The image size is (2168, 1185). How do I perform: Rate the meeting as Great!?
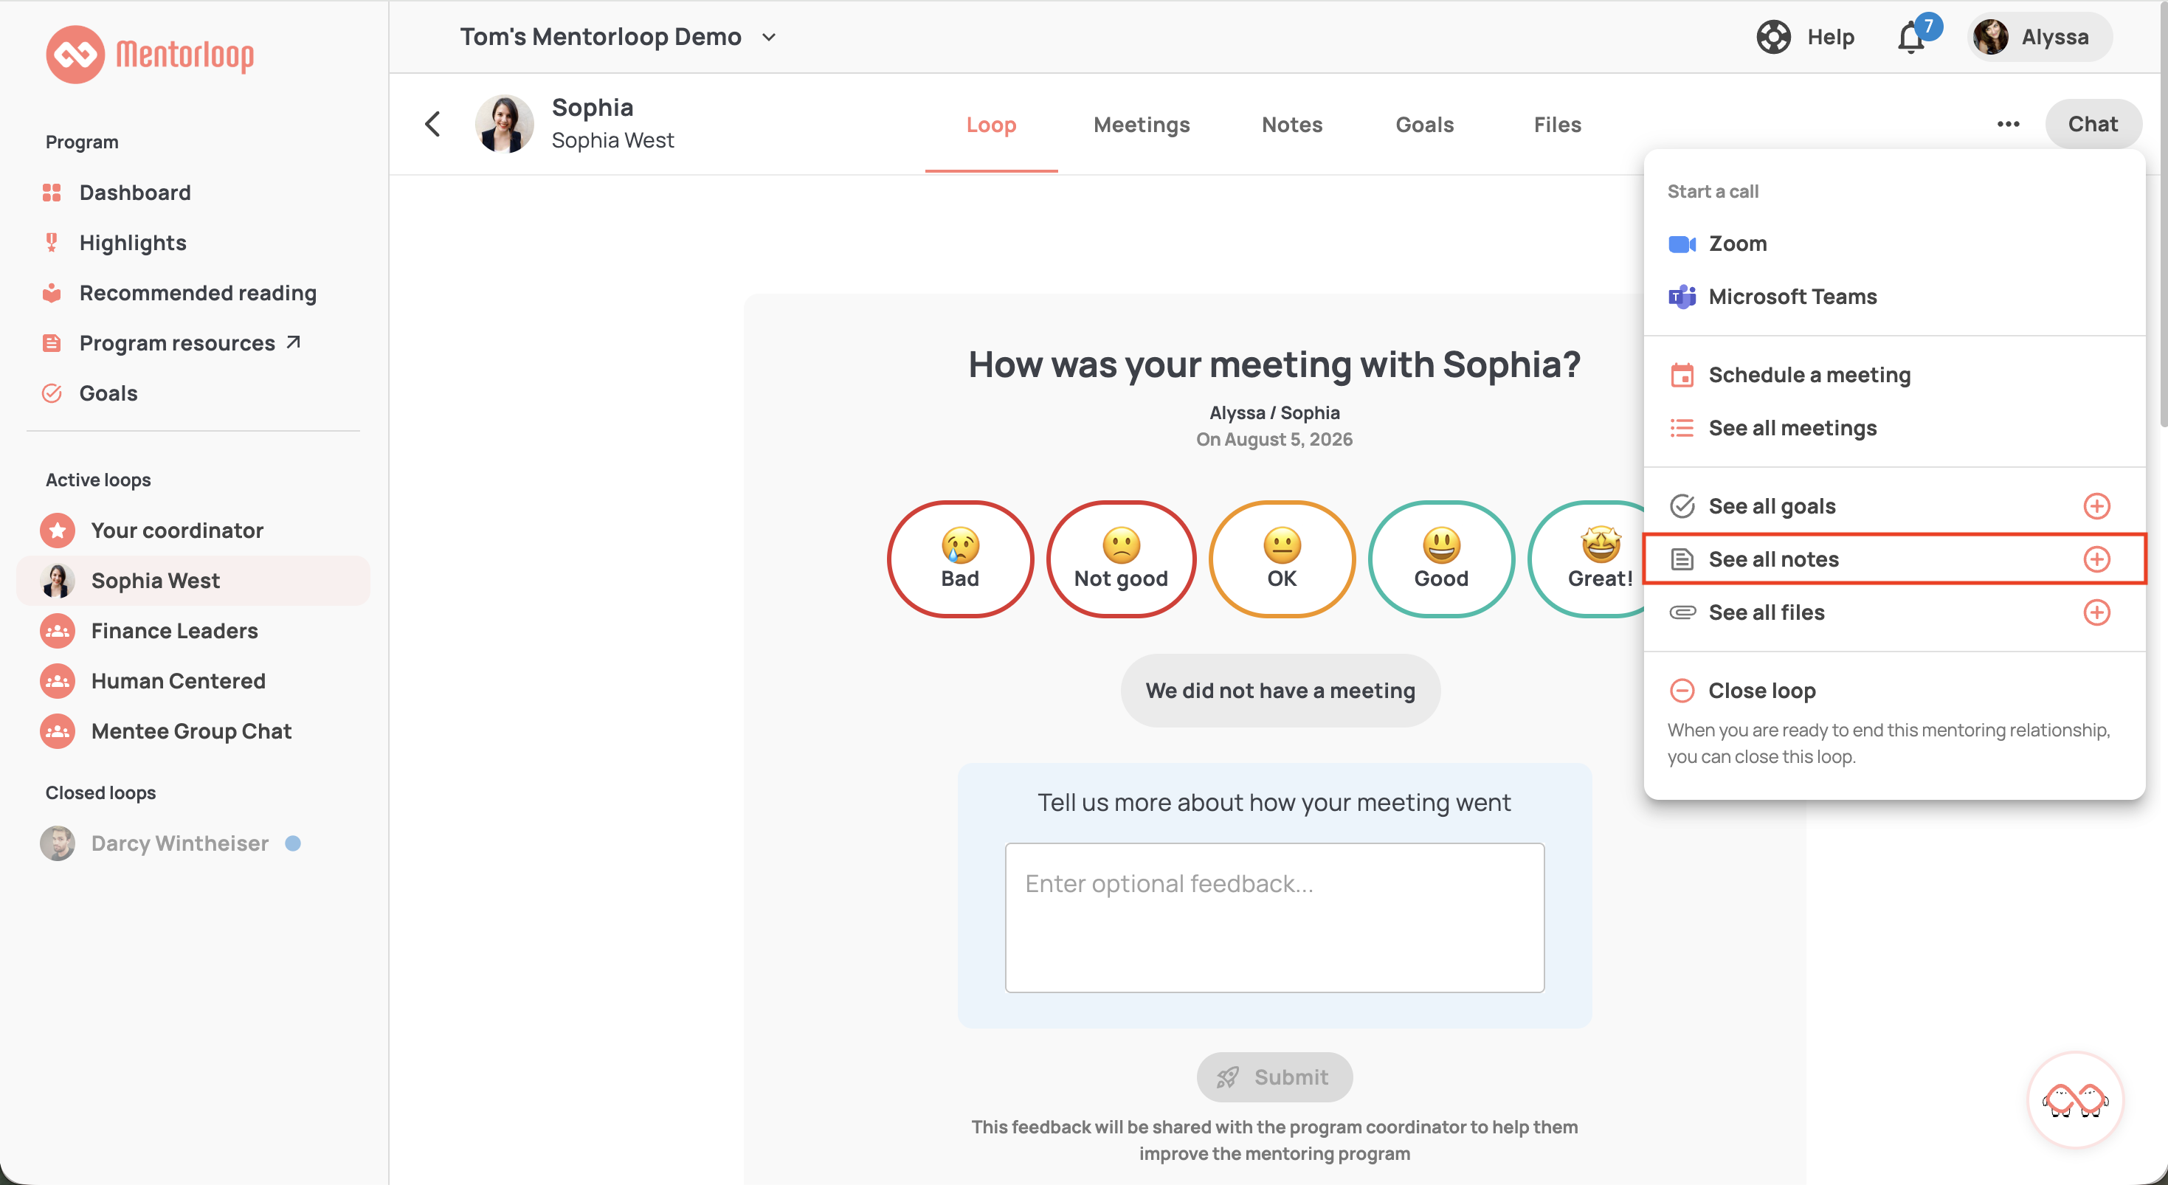pyautogui.click(x=1587, y=560)
